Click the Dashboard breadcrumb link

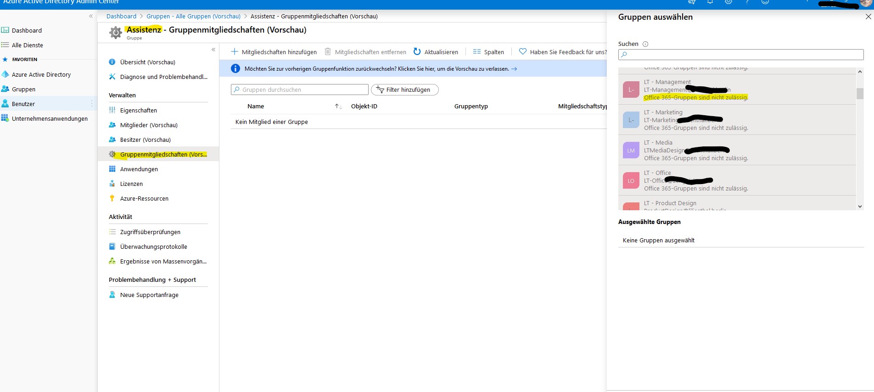[x=121, y=16]
